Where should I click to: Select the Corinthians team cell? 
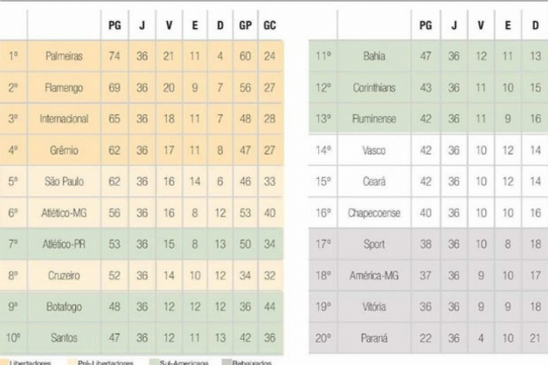pos(374,87)
